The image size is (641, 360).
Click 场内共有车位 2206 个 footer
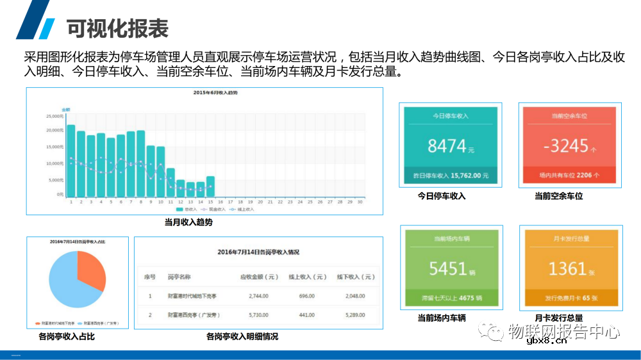pyautogui.click(x=569, y=176)
